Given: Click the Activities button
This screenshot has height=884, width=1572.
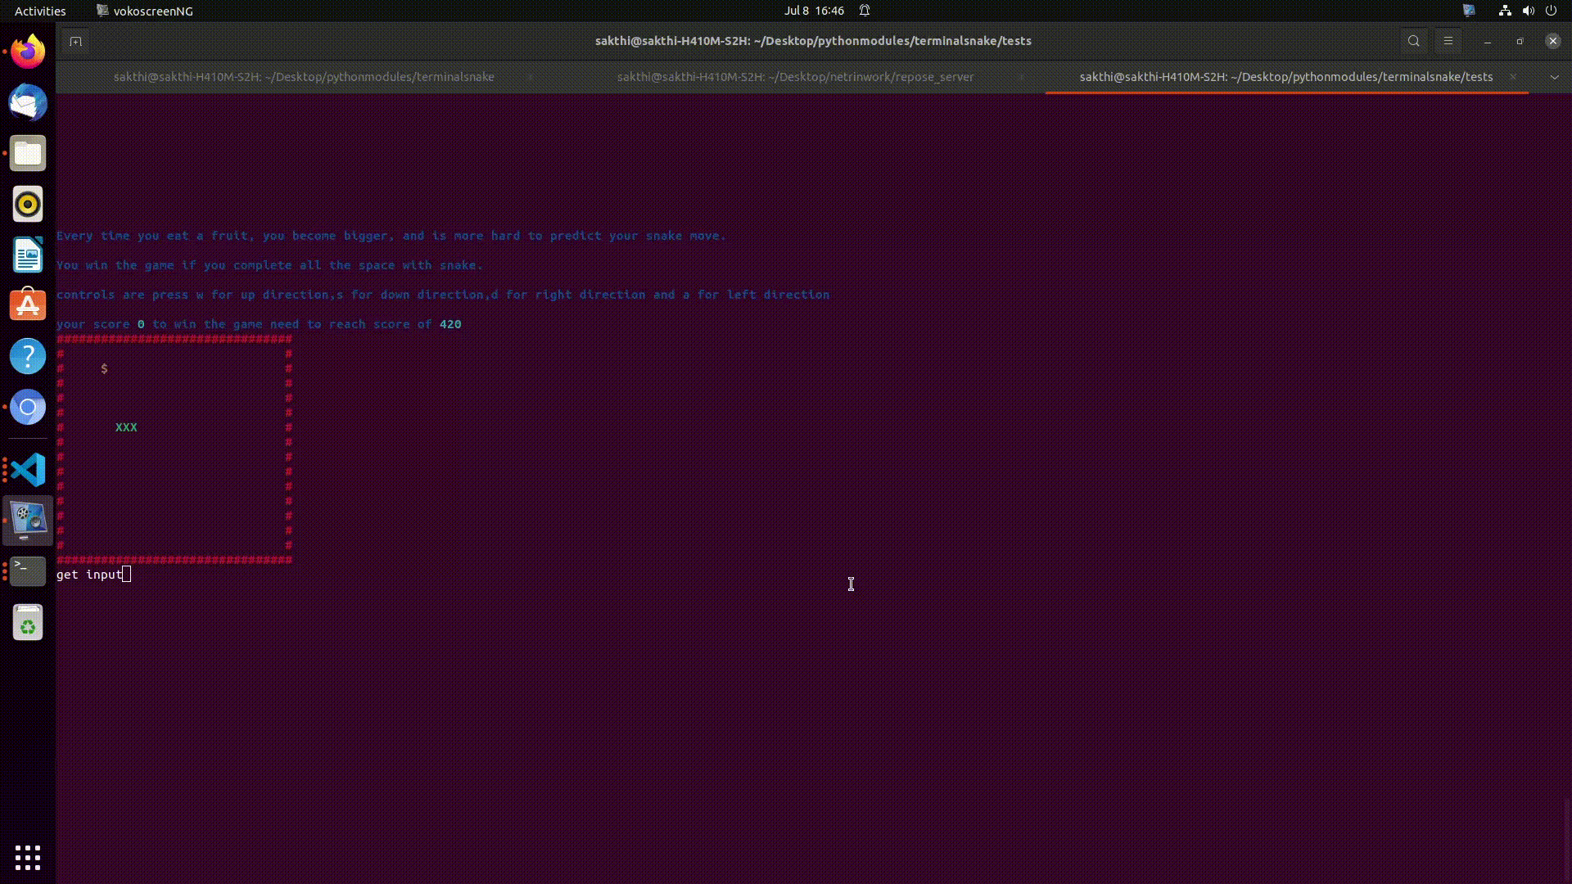Looking at the screenshot, I should [x=40, y=11].
